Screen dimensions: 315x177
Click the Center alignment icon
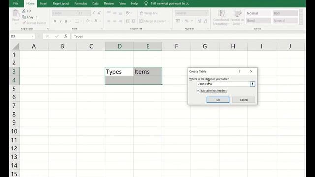pos(115,21)
